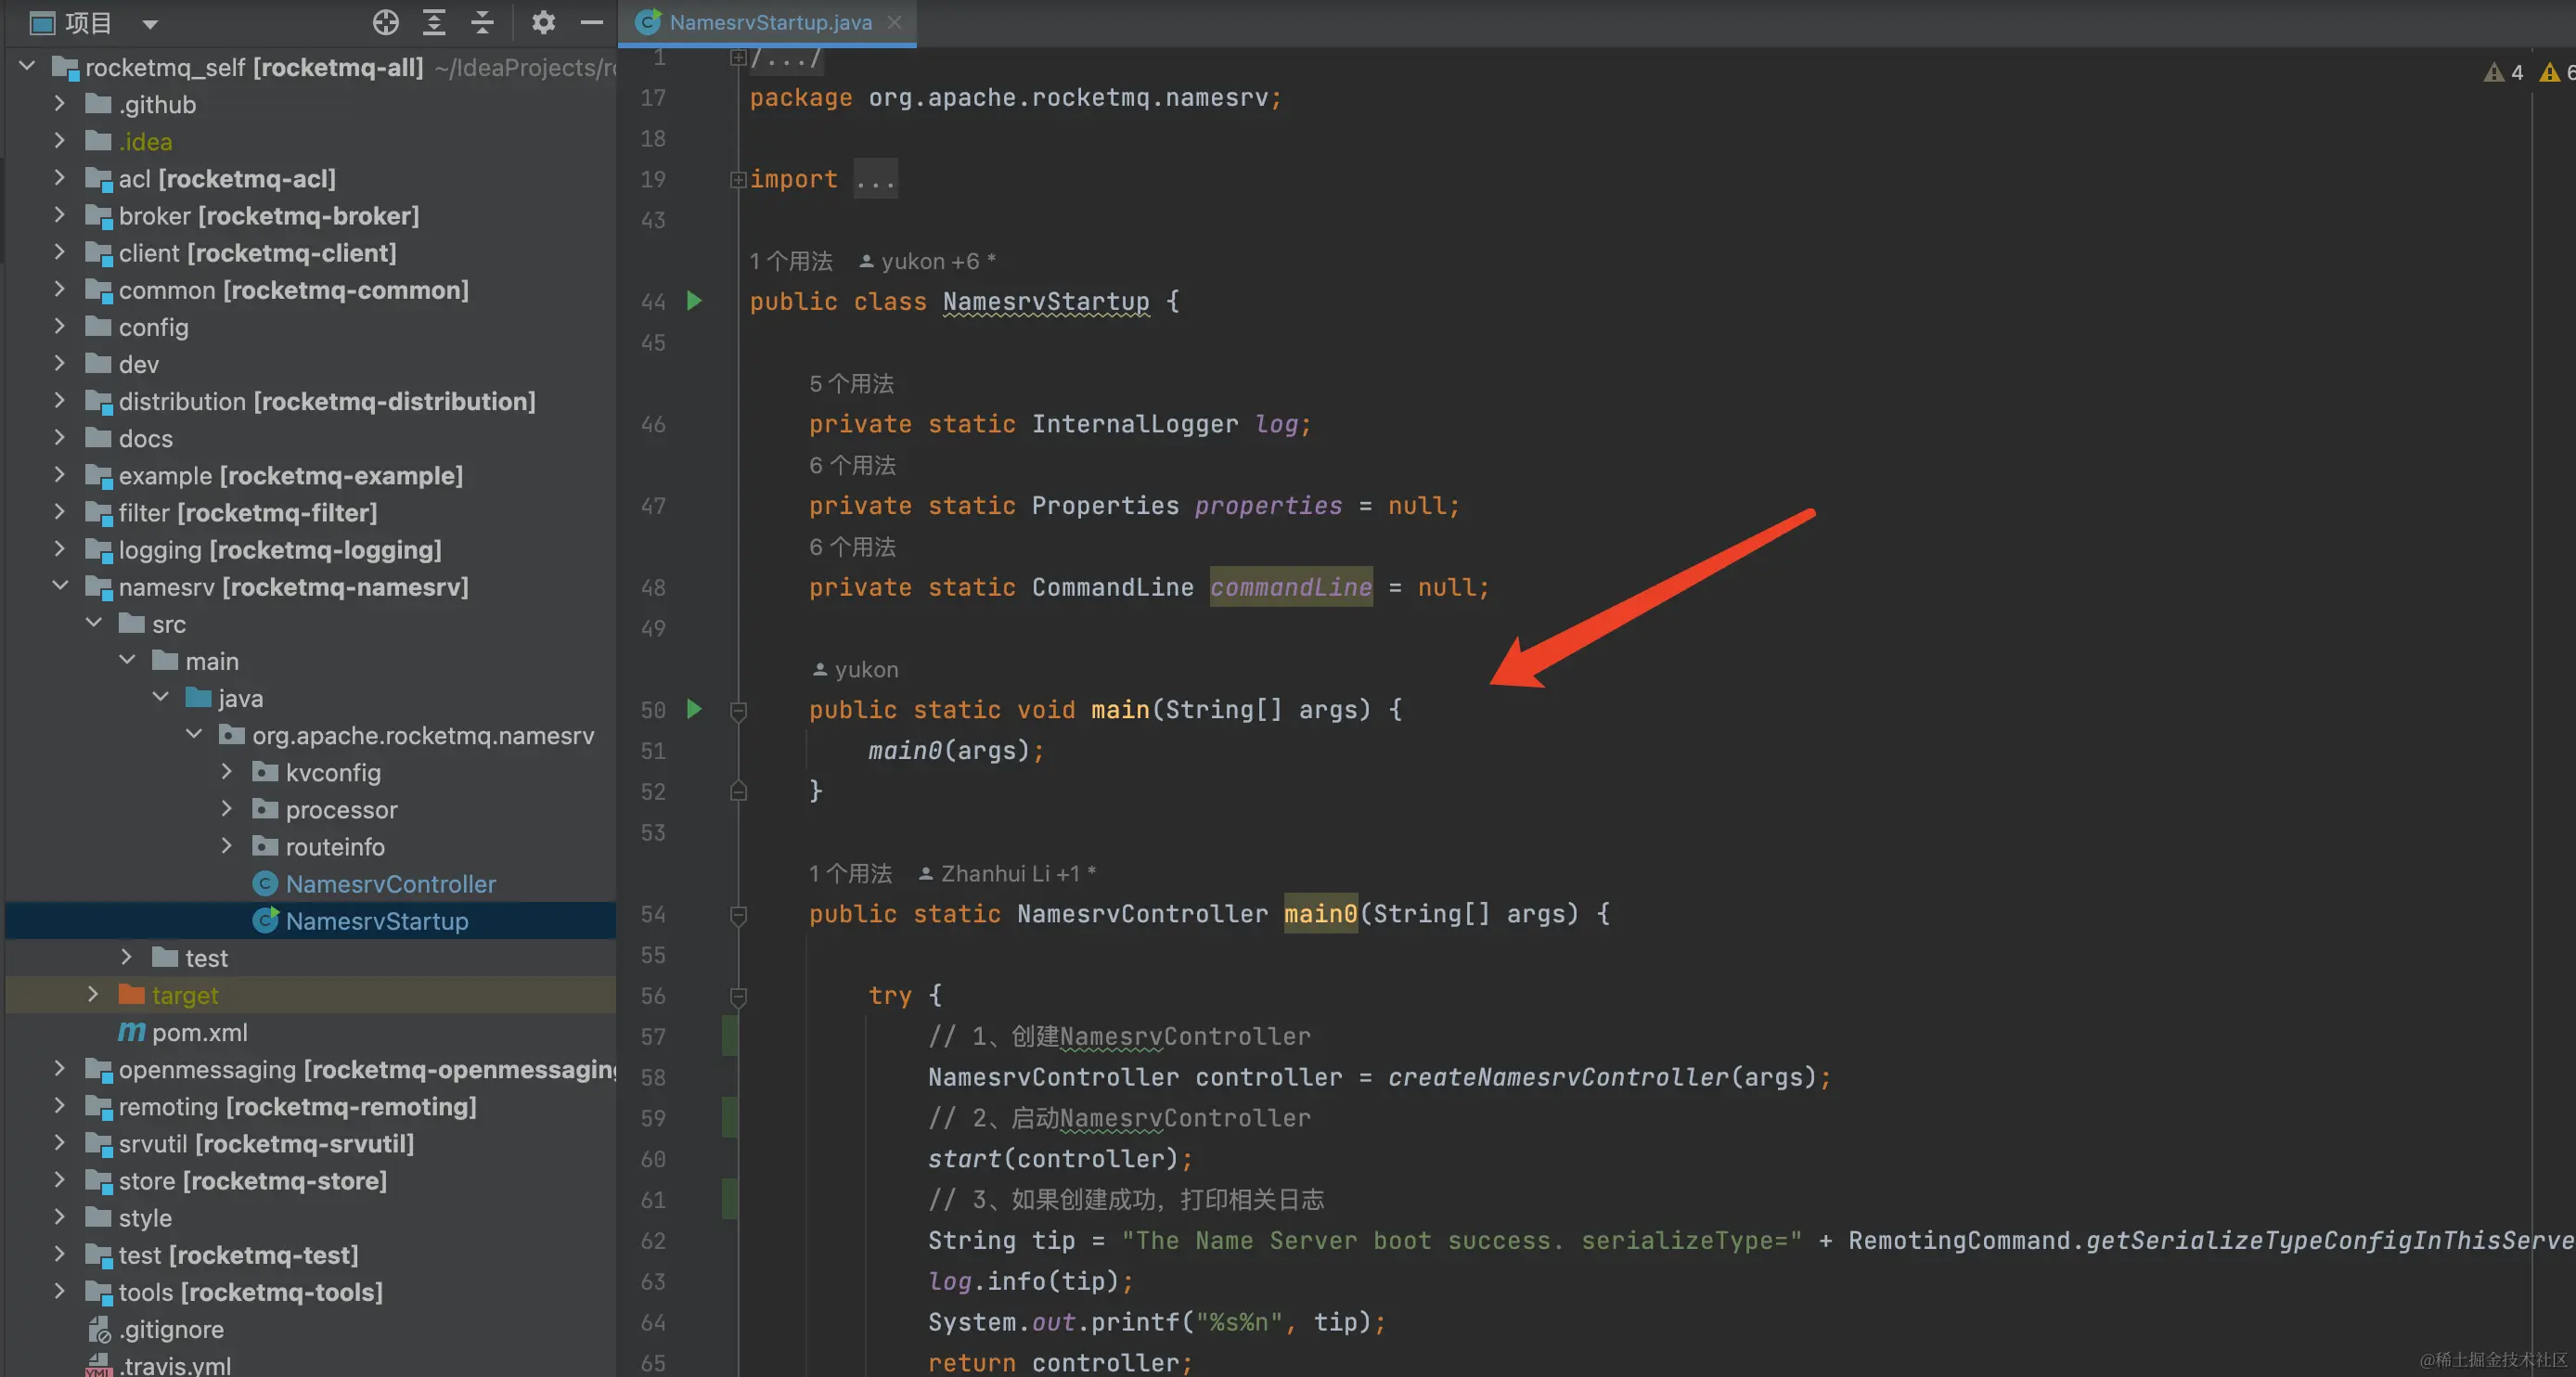Open NamesrvController in project tree
Screen dimensions: 2576x1377
[x=390, y=884]
